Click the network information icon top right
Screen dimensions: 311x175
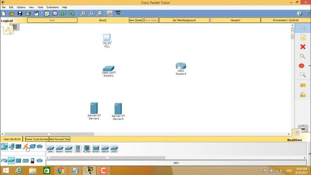[x=299, y=14]
